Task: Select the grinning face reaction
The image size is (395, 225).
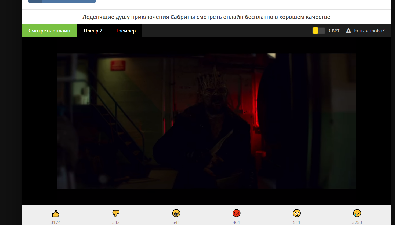Action: [176, 213]
